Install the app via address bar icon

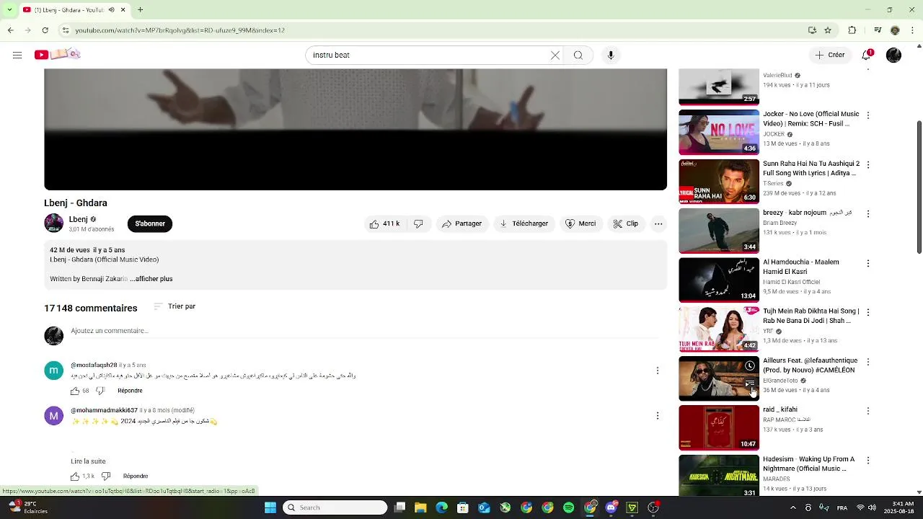click(812, 30)
